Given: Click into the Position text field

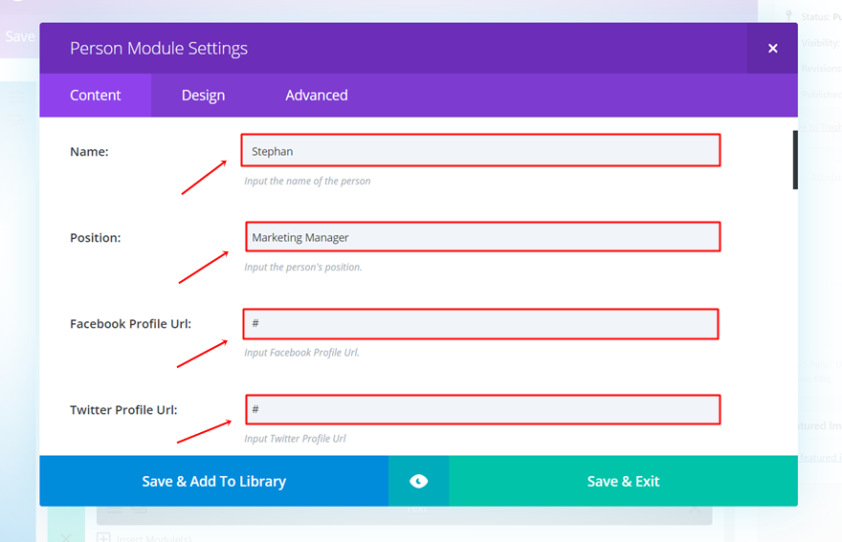Looking at the screenshot, I should click(x=482, y=237).
